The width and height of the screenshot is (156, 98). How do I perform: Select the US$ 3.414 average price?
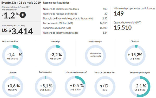17,31
